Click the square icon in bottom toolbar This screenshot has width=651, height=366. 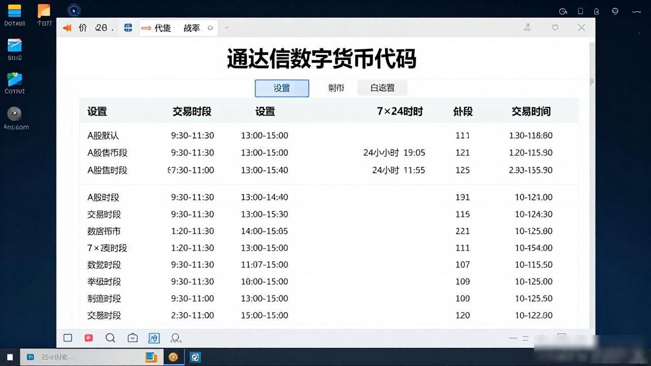point(68,338)
